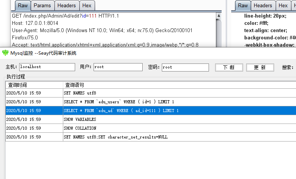Switch to the Params tab
Viewport: 296px width, 179px height.
click(43, 6)
